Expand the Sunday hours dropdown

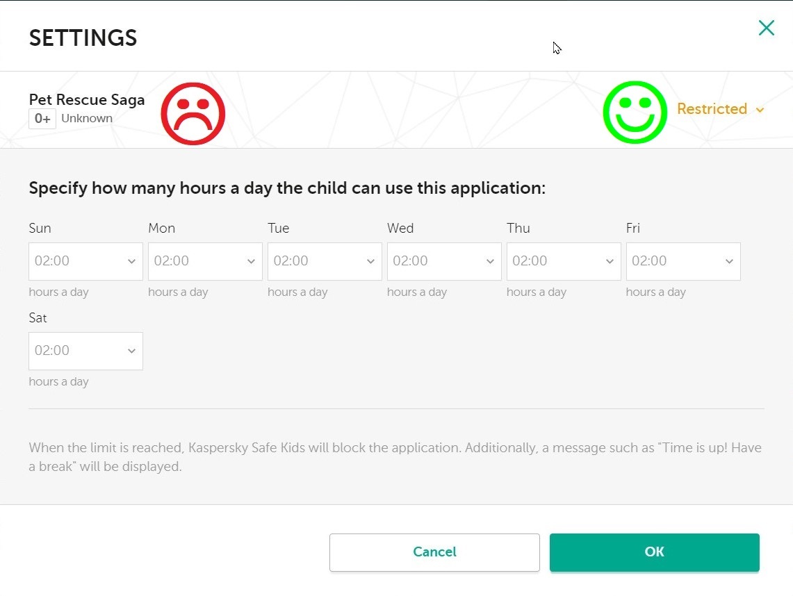(85, 261)
